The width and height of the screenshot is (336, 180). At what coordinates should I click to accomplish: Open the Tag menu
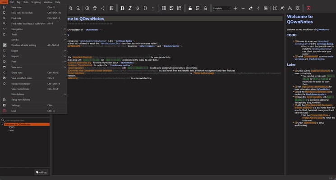(x=18, y=2)
